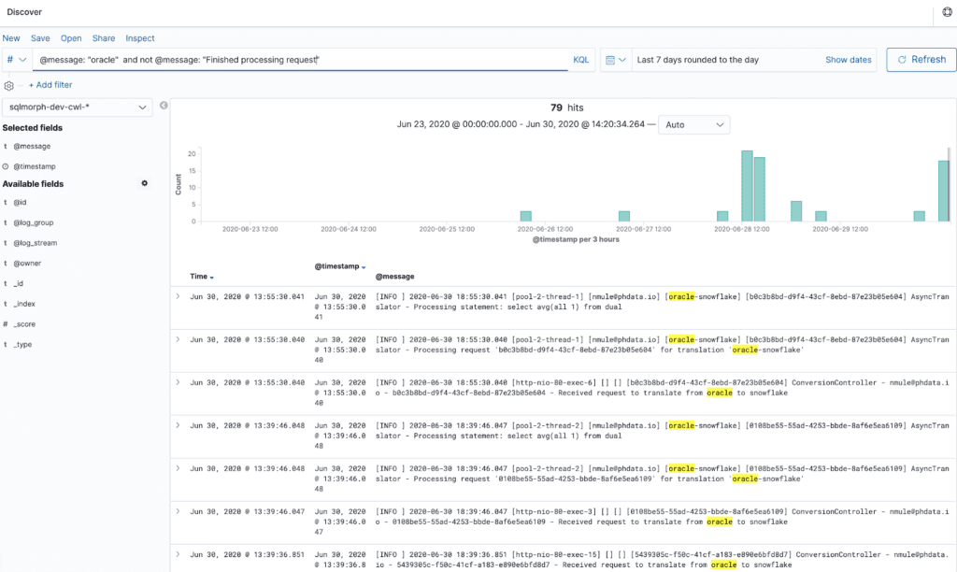The height and width of the screenshot is (572, 957).
Task: Click the type icon beside @message field
Action: [6, 146]
